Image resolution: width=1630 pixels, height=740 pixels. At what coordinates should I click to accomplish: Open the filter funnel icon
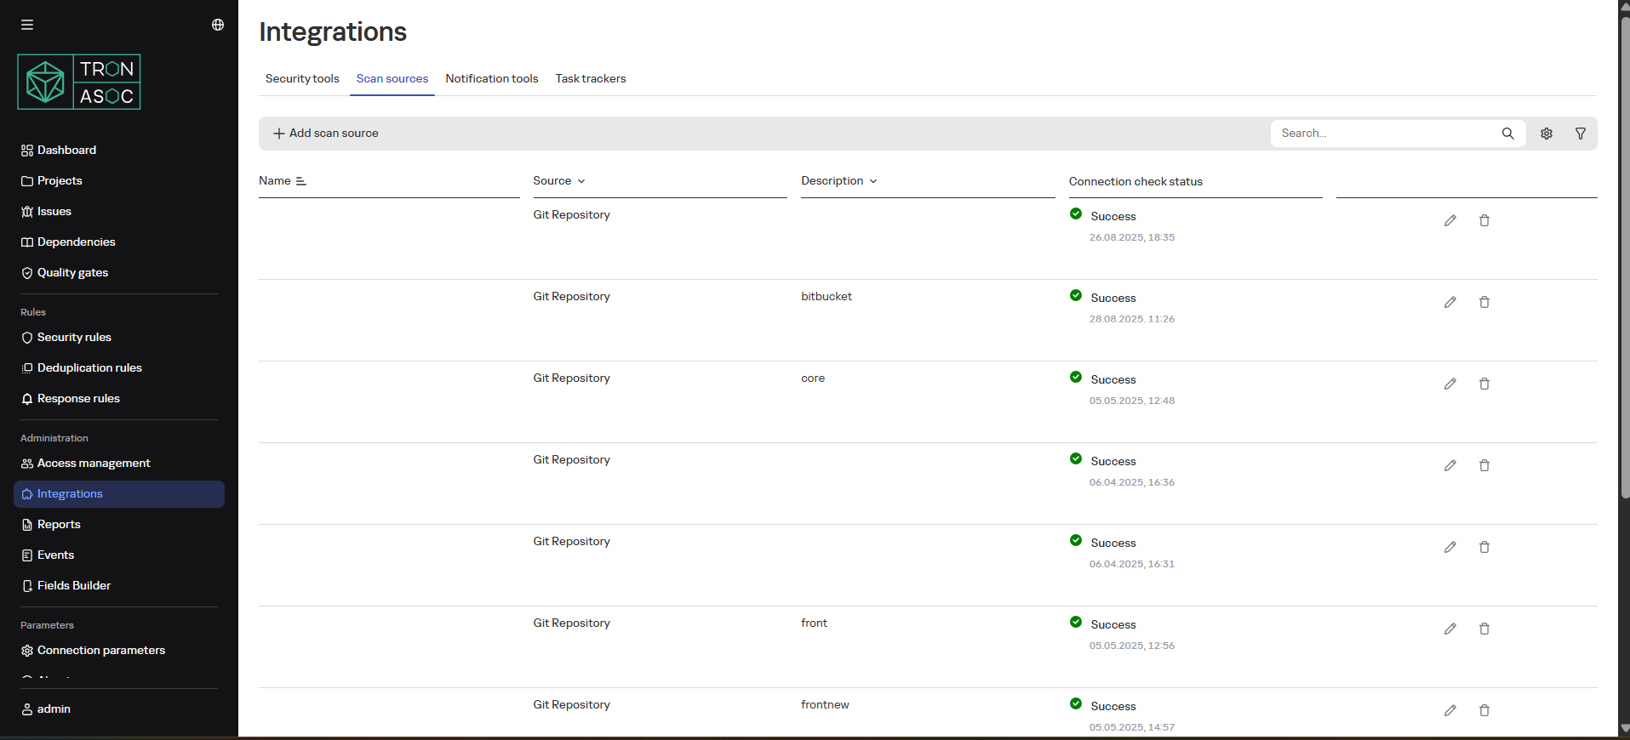pos(1581,134)
